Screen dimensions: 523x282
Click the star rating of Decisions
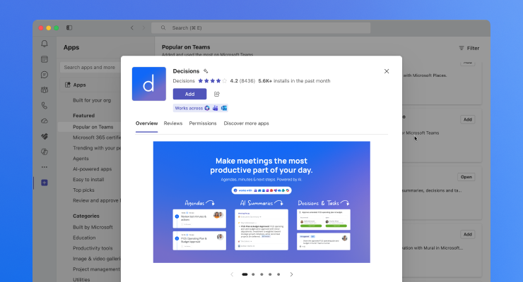(213, 81)
